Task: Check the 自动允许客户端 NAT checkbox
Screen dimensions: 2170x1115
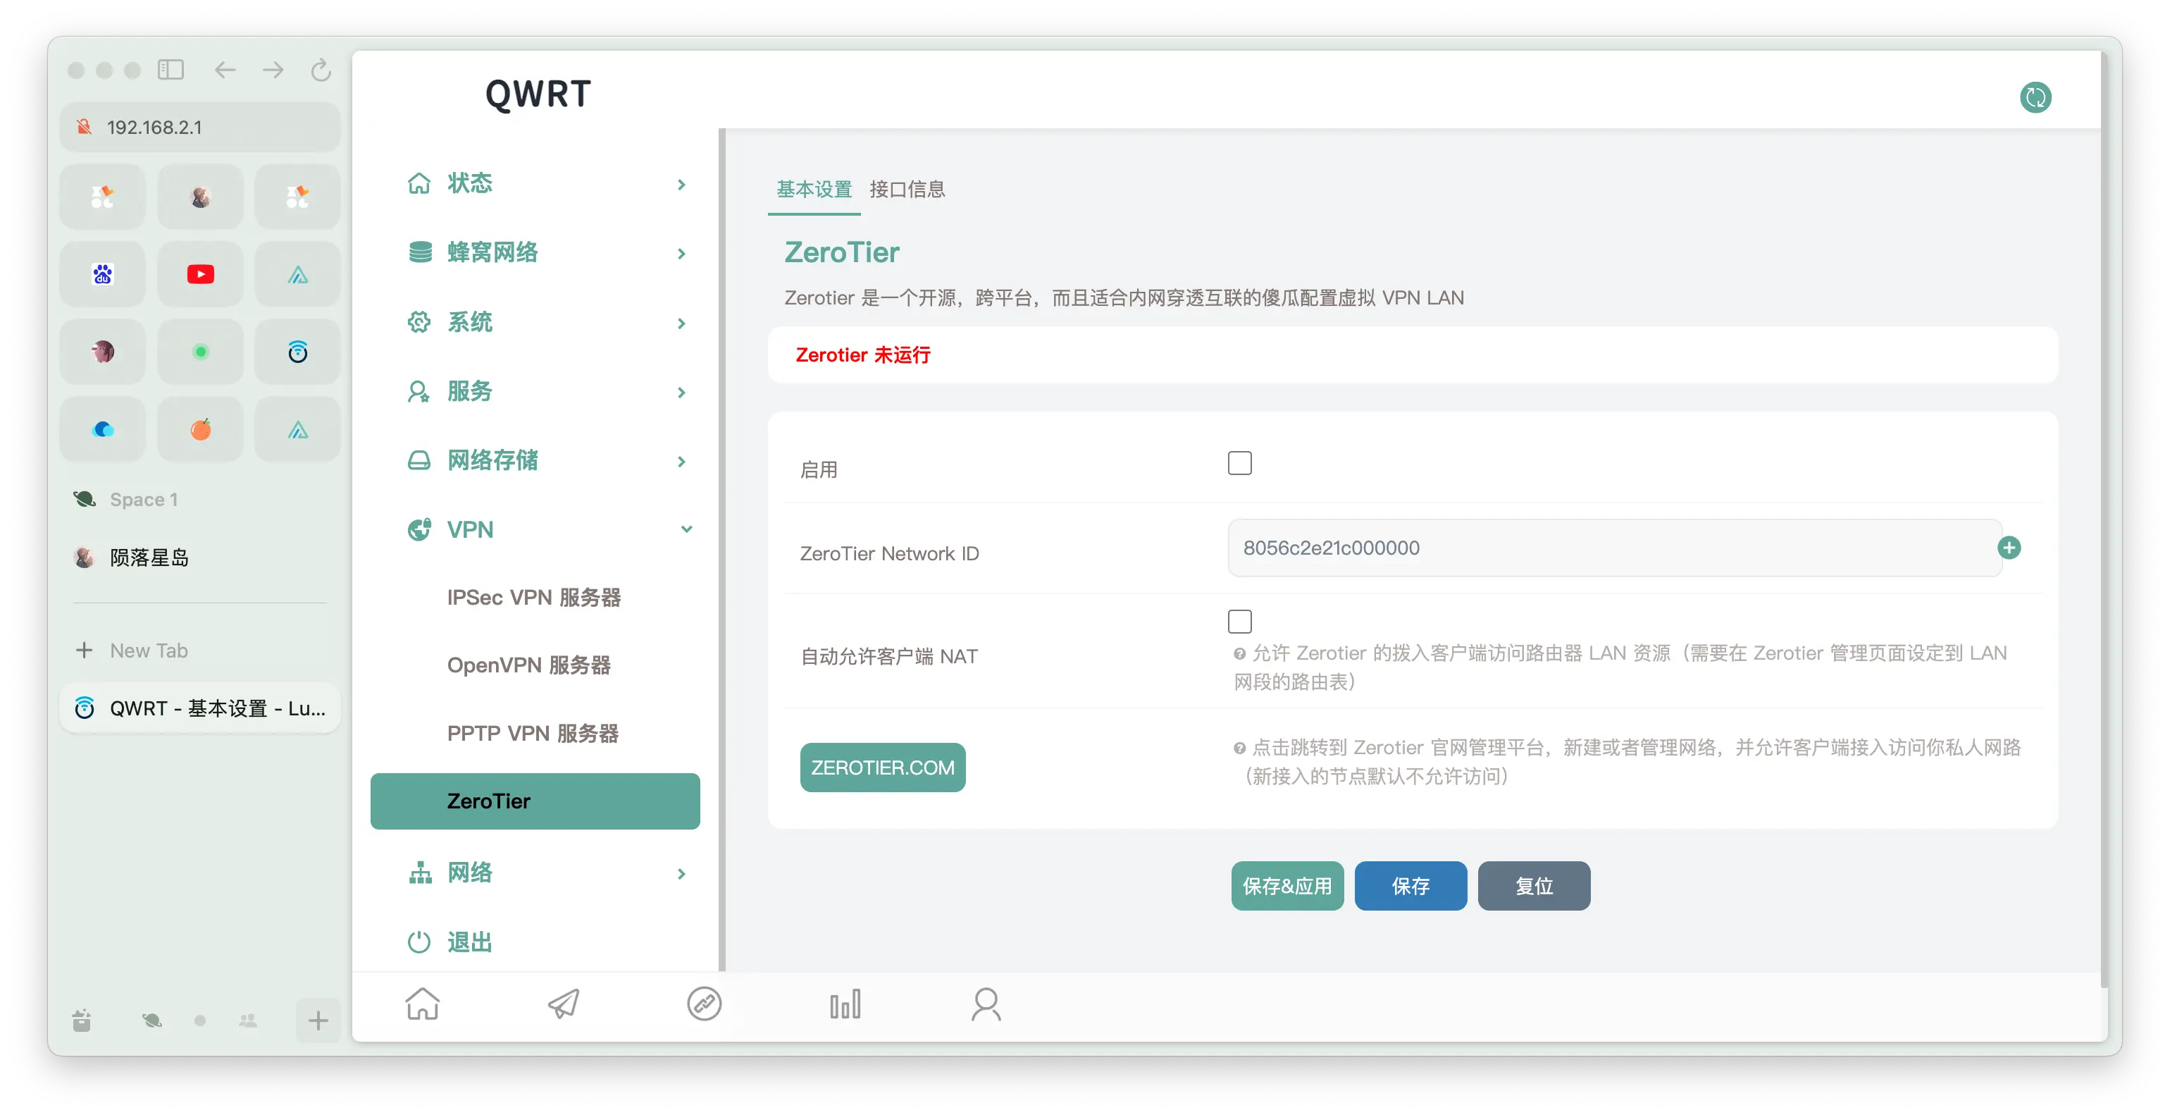Action: click(x=1239, y=622)
